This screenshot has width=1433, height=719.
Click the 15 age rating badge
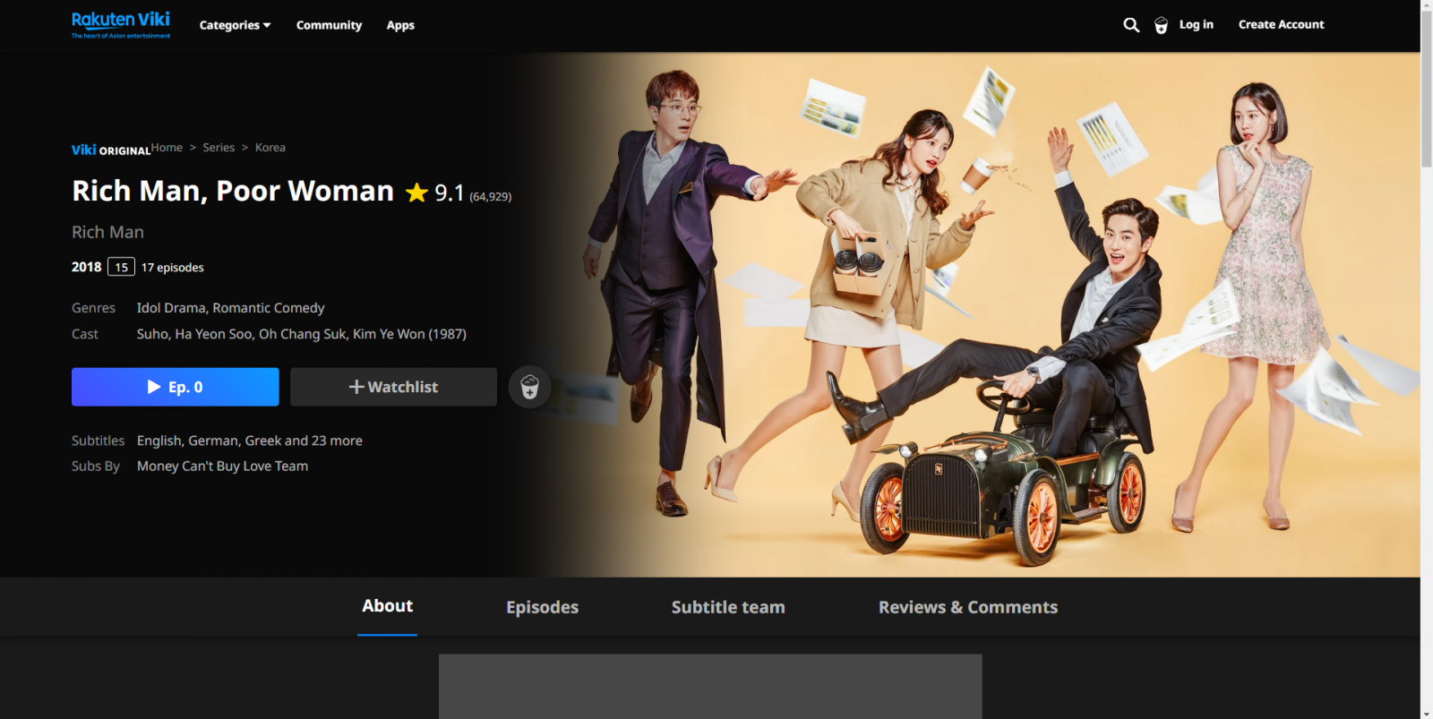pyautogui.click(x=122, y=267)
